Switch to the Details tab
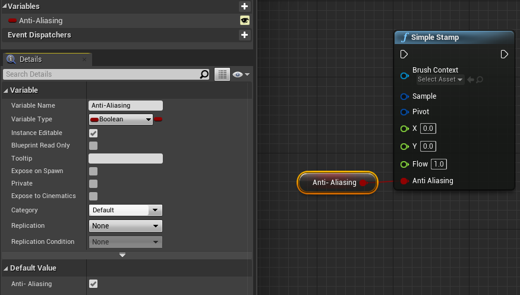The image size is (520, 295). coord(30,59)
